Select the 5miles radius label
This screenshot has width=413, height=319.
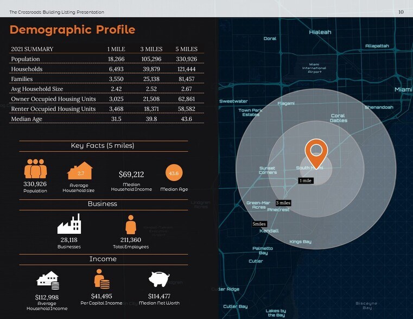tap(259, 224)
